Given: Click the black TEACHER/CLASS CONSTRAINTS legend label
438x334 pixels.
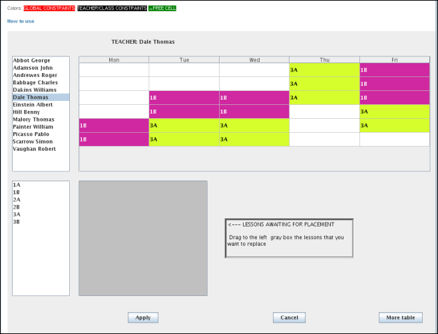Looking at the screenshot, I should tap(112, 9).
